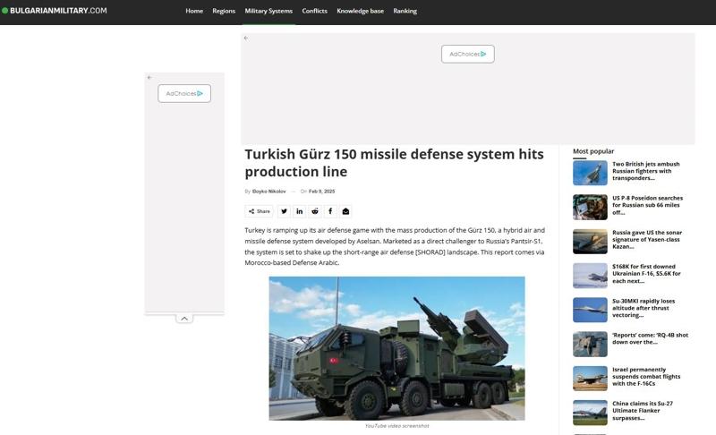Select the Military Systems menu item

click(268, 11)
